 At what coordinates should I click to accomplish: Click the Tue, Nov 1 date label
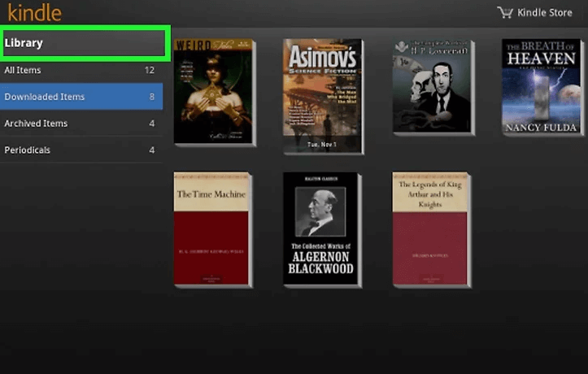click(322, 143)
